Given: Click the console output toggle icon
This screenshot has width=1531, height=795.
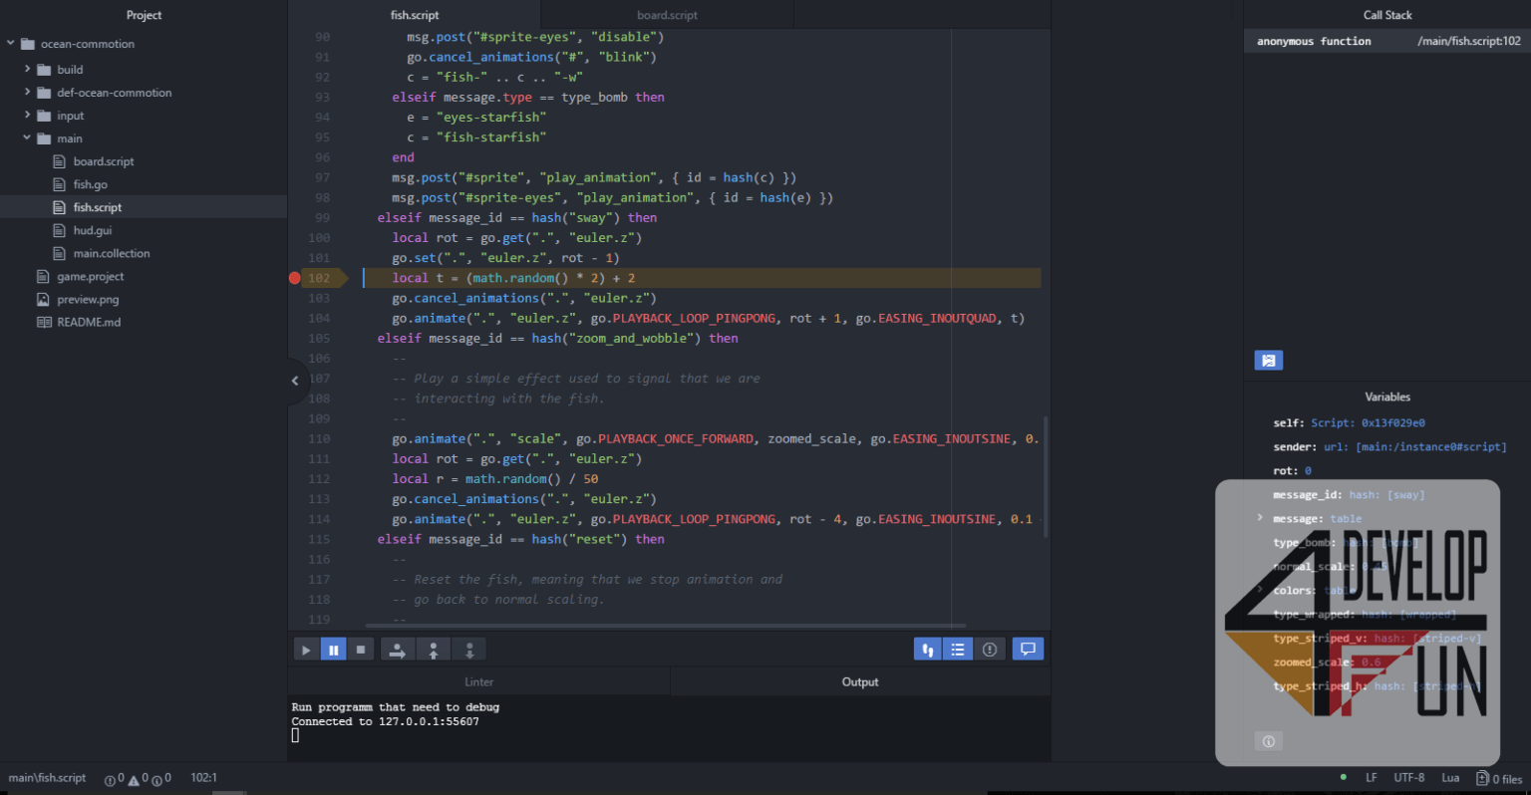Looking at the screenshot, I should (1028, 650).
